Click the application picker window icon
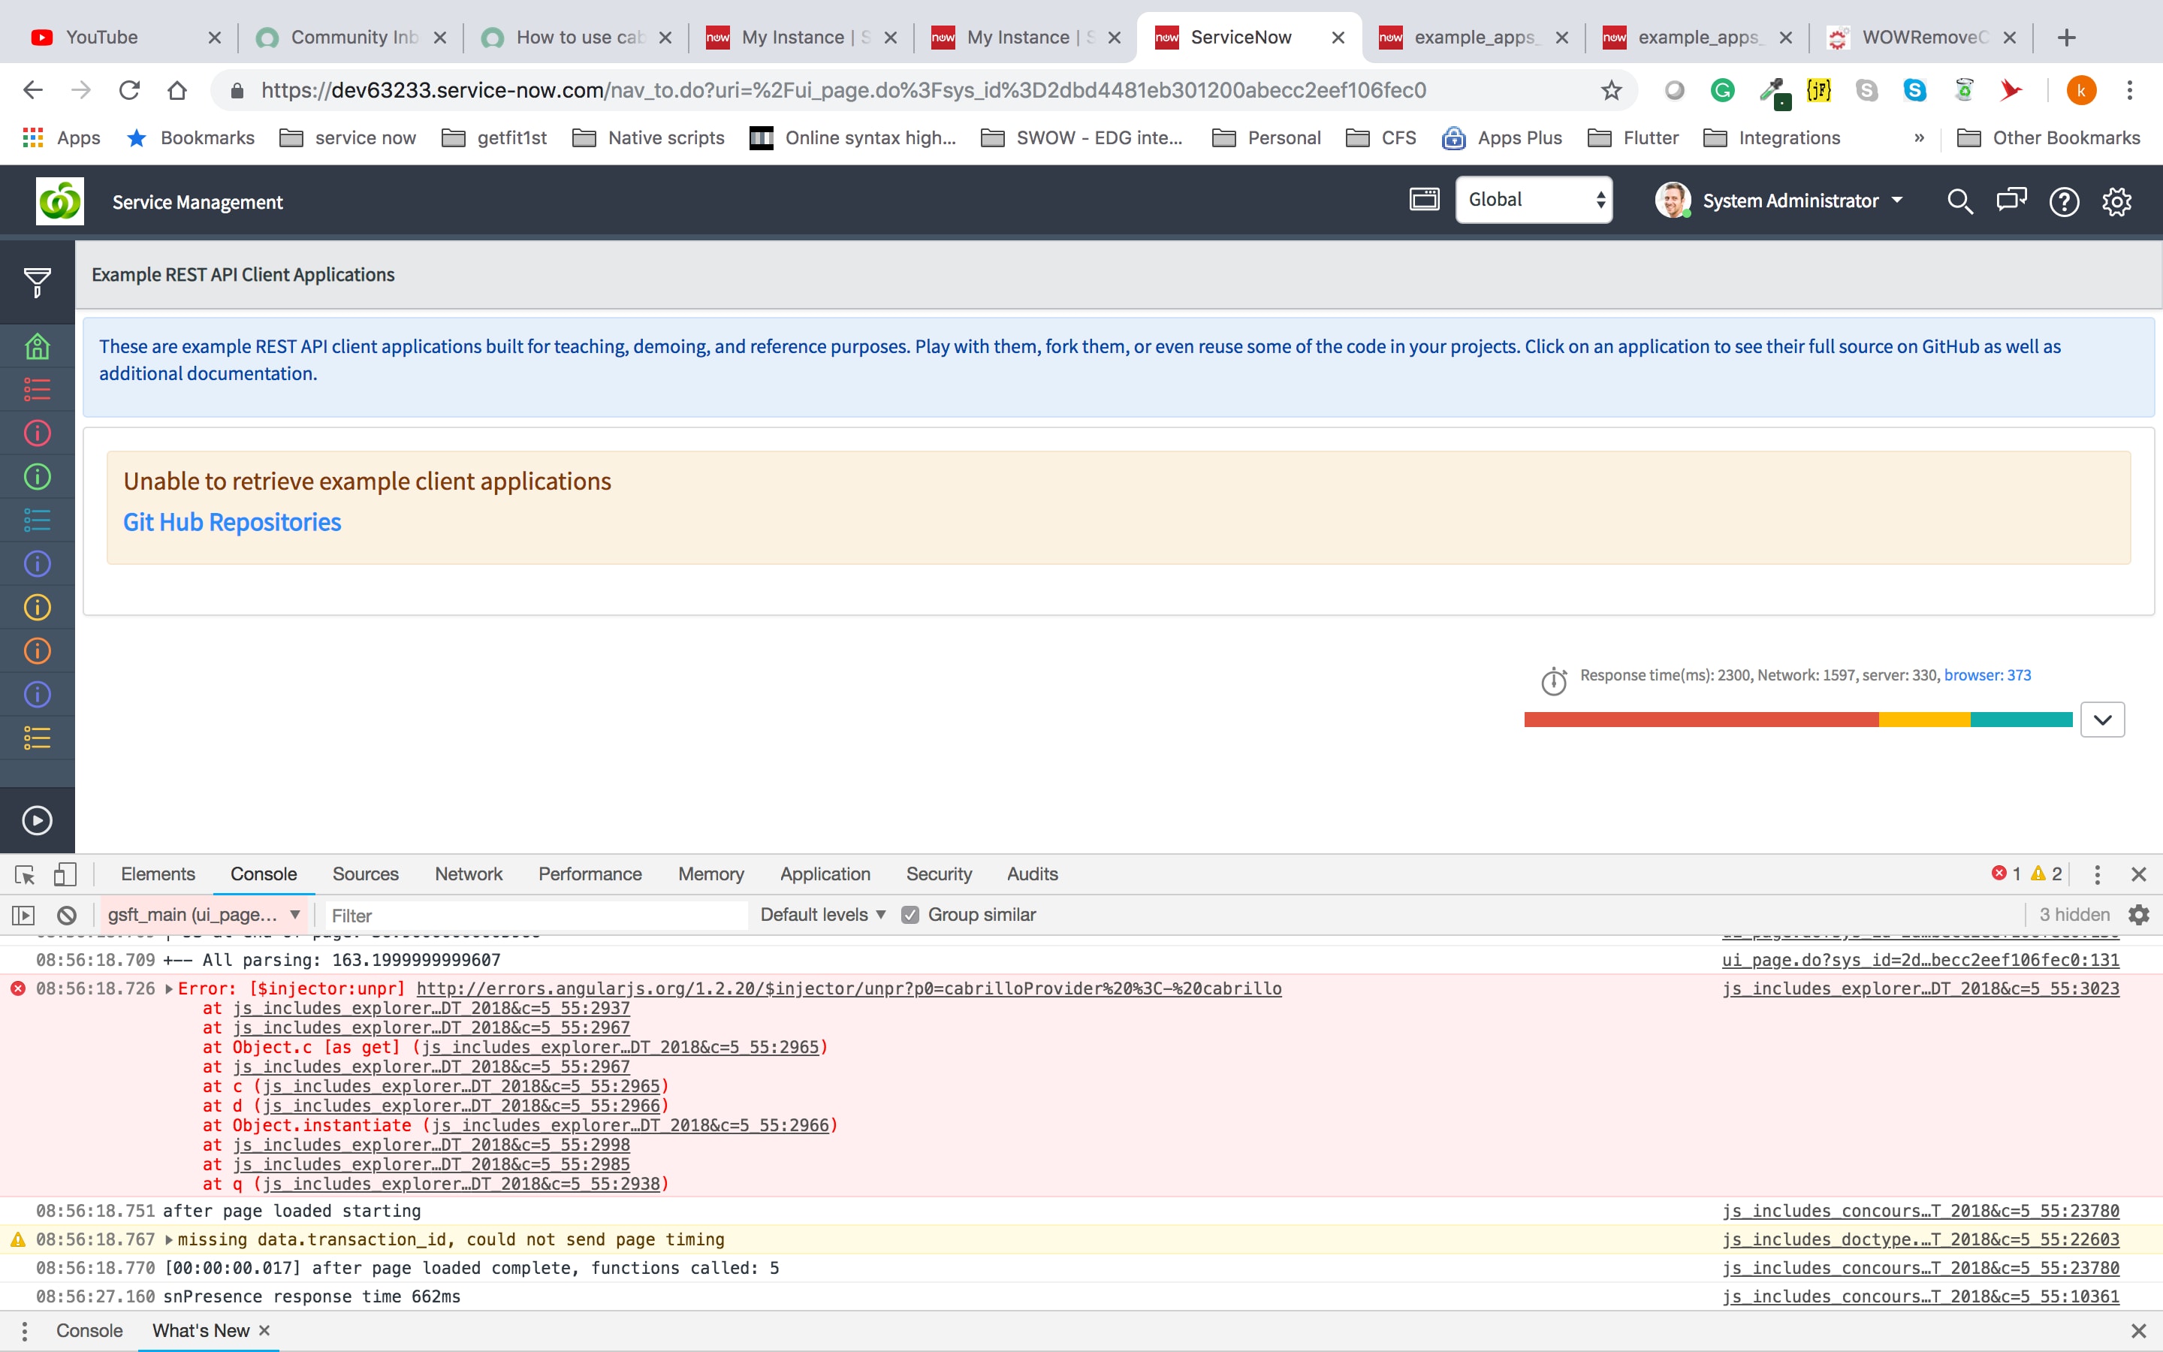The width and height of the screenshot is (2163, 1352). (x=1424, y=198)
